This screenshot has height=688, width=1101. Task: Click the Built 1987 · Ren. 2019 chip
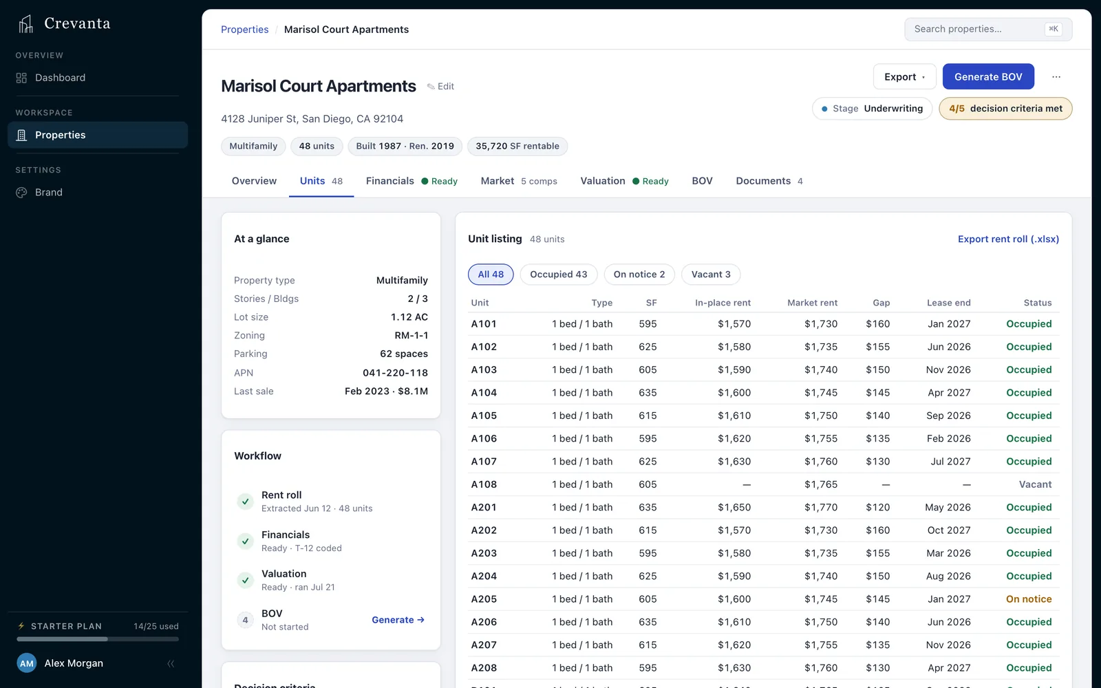click(x=405, y=146)
